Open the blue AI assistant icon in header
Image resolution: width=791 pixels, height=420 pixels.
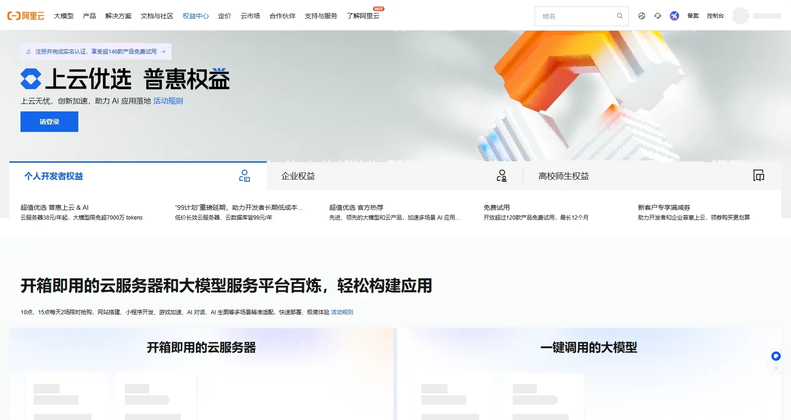(x=674, y=16)
